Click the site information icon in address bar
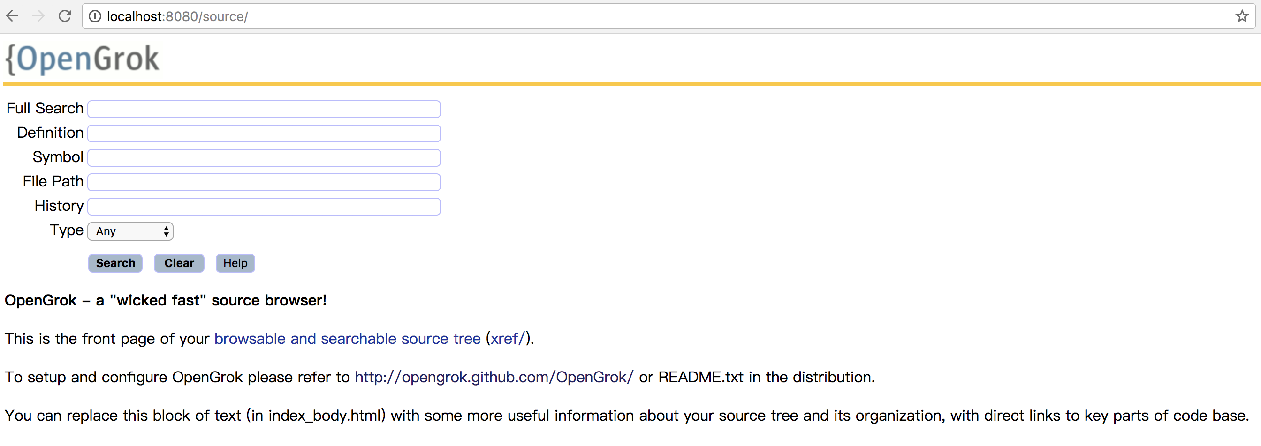1261x446 pixels. pos(95,16)
